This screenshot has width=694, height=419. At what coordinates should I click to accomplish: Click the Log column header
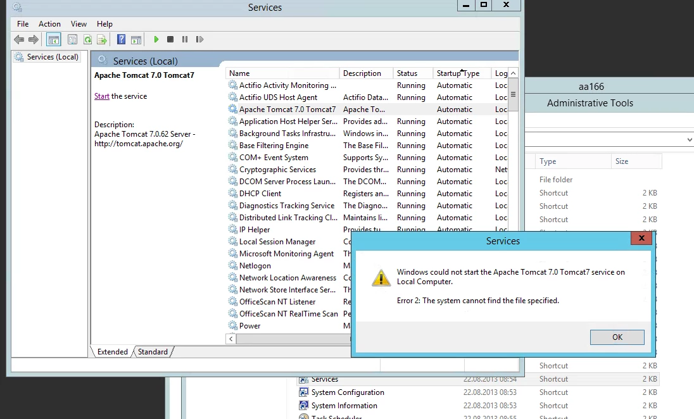coord(500,73)
